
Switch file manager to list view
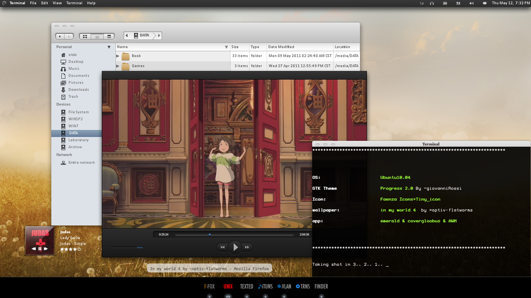click(97, 36)
